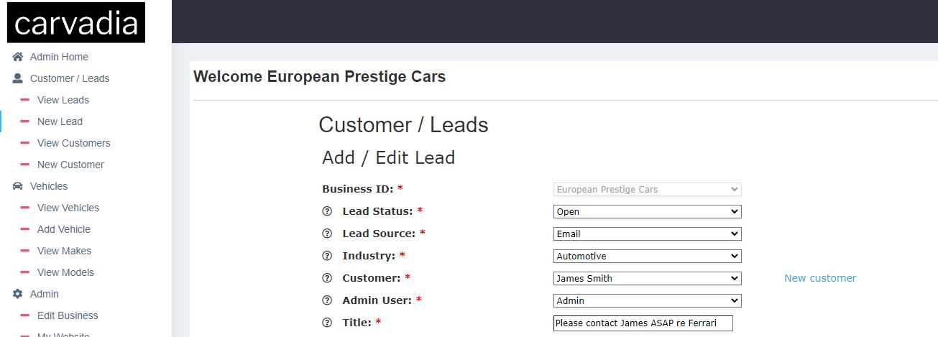Click the Customer / Leads person icon

click(18, 78)
